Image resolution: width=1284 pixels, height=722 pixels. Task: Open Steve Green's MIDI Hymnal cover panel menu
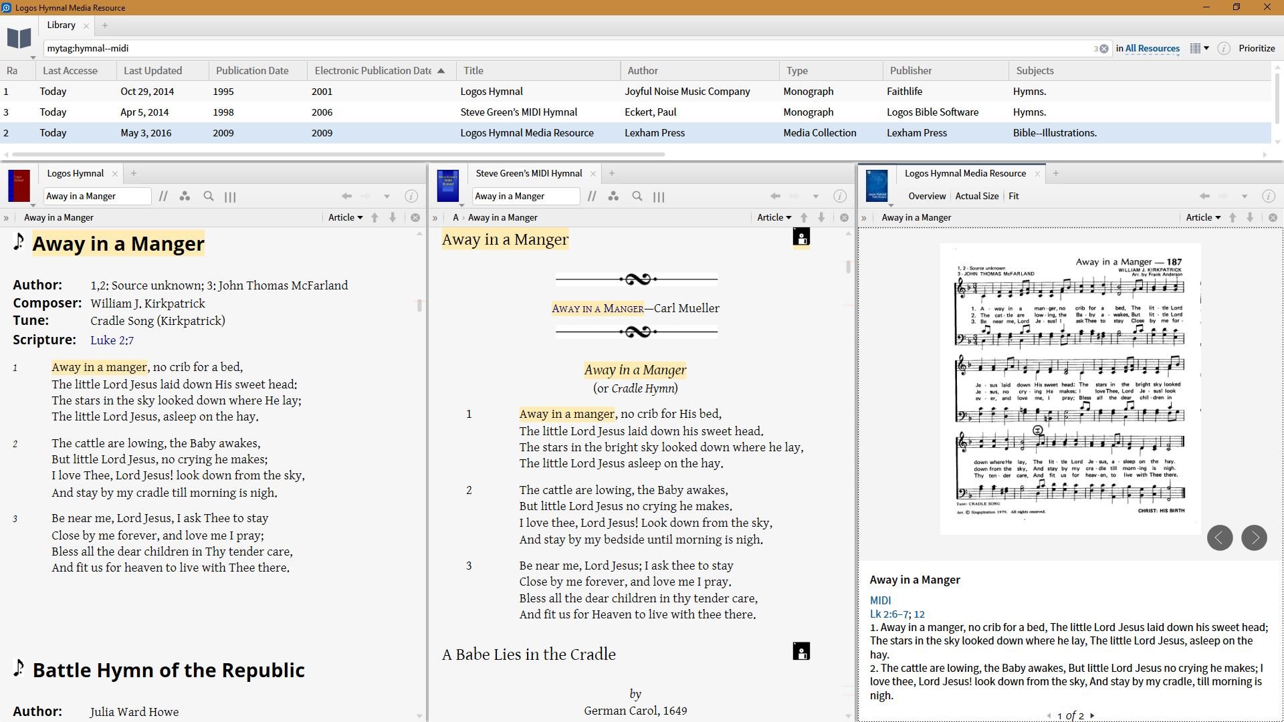[448, 187]
